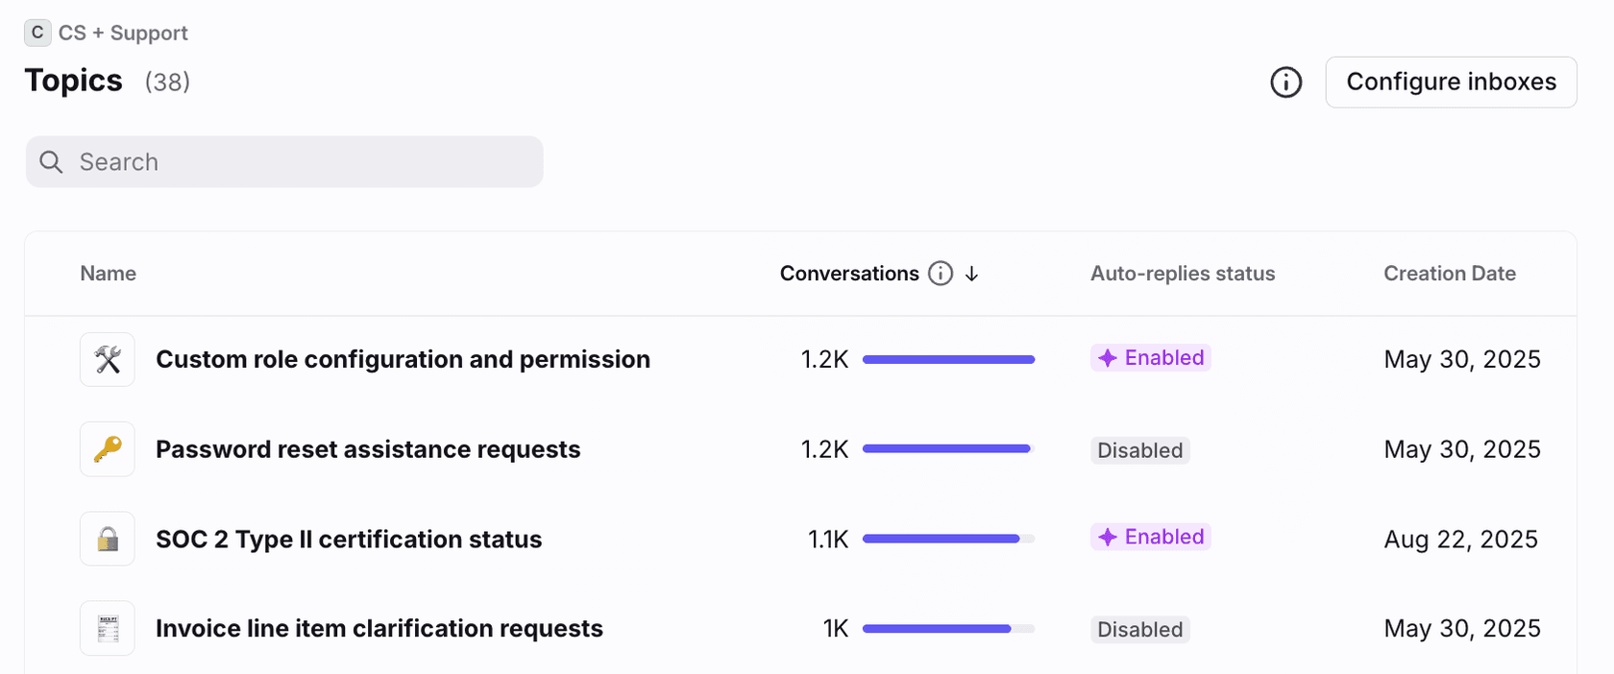This screenshot has height=674, width=1614.
Task: Click the (38) topics count
Action: point(167,83)
